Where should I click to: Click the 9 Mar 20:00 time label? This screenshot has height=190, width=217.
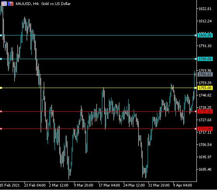(83, 185)
